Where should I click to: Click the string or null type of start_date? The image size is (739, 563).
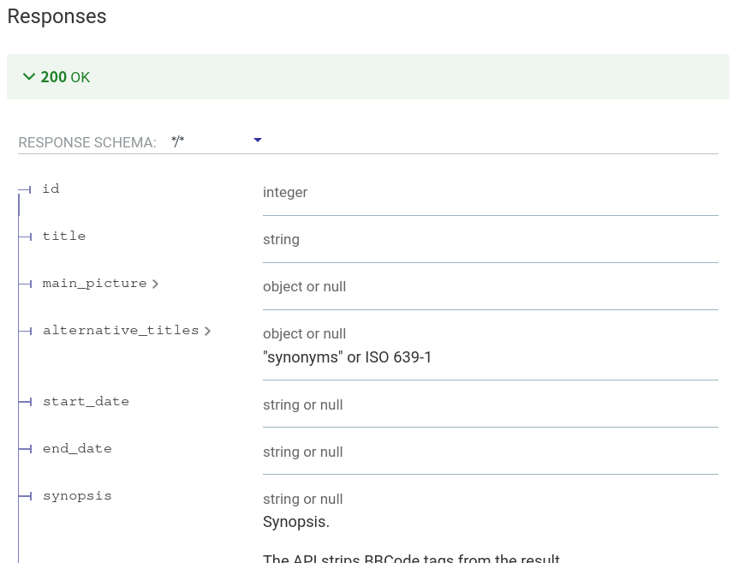[302, 404]
